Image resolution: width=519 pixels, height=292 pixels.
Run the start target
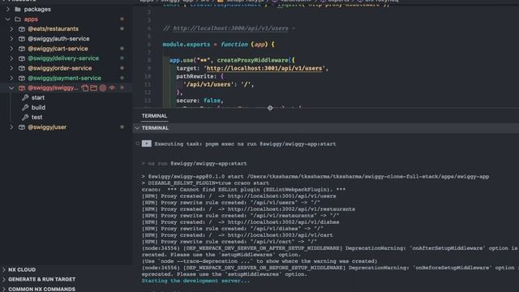pos(38,97)
